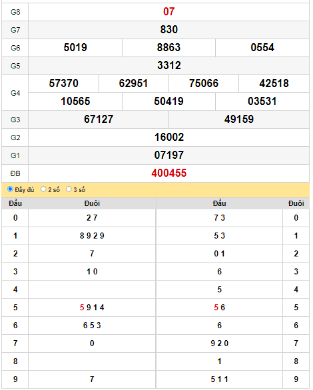Click the G3 number 49159
Screen dimensions: 313x390
(x=239, y=119)
